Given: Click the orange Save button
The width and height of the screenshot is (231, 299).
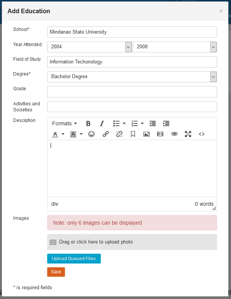Looking at the screenshot, I should point(56,272).
